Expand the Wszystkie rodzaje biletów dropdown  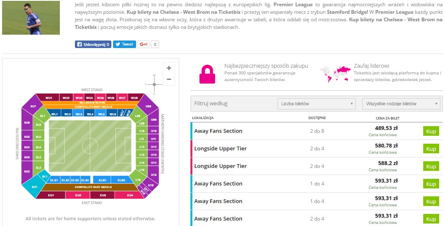(401, 104)
